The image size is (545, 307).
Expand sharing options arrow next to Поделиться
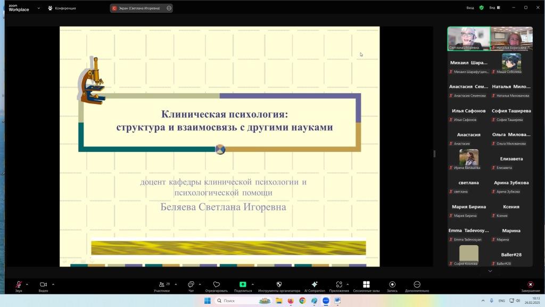(x=253, y=285)
